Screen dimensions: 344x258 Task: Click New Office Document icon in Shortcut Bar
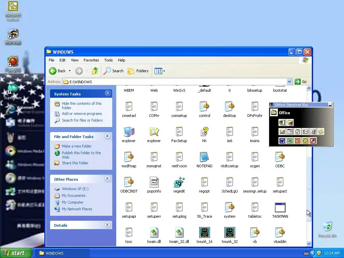click(x=282, y=122)
